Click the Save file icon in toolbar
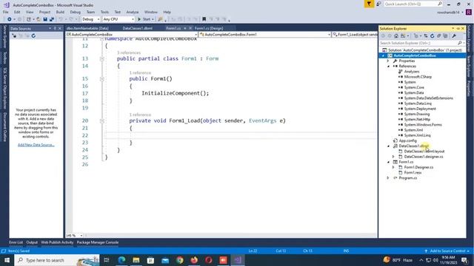This screenshot has height=266, width=474. tap(45, 19)
